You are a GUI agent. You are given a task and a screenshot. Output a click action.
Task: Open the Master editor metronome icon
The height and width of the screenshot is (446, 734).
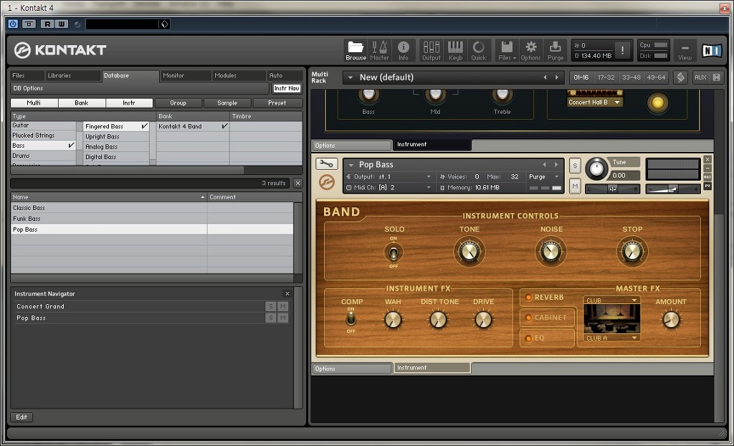click(x=380, y=50)
